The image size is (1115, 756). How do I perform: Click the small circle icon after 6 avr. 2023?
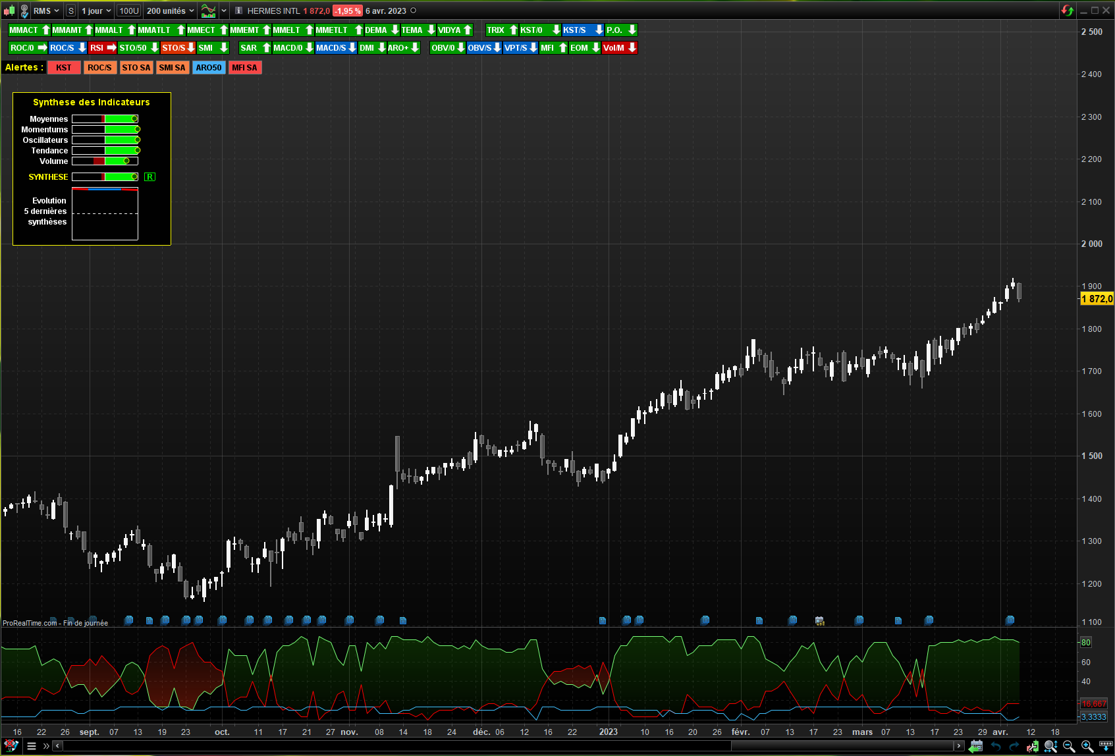tap(414, 11)
